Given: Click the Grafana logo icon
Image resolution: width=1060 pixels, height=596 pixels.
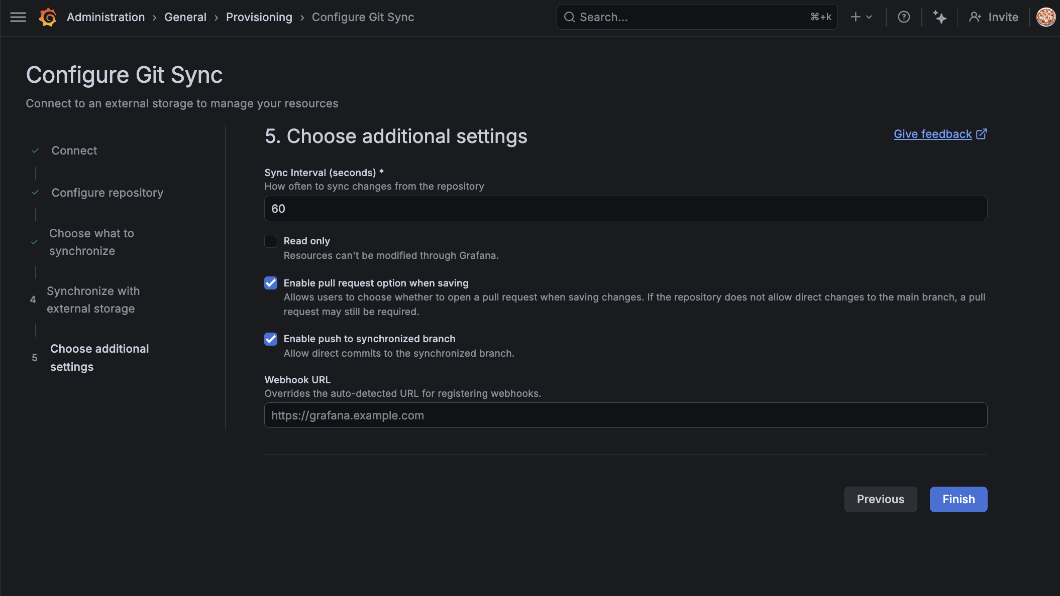Looking at the screenshot, I should [x=48, y=17].
